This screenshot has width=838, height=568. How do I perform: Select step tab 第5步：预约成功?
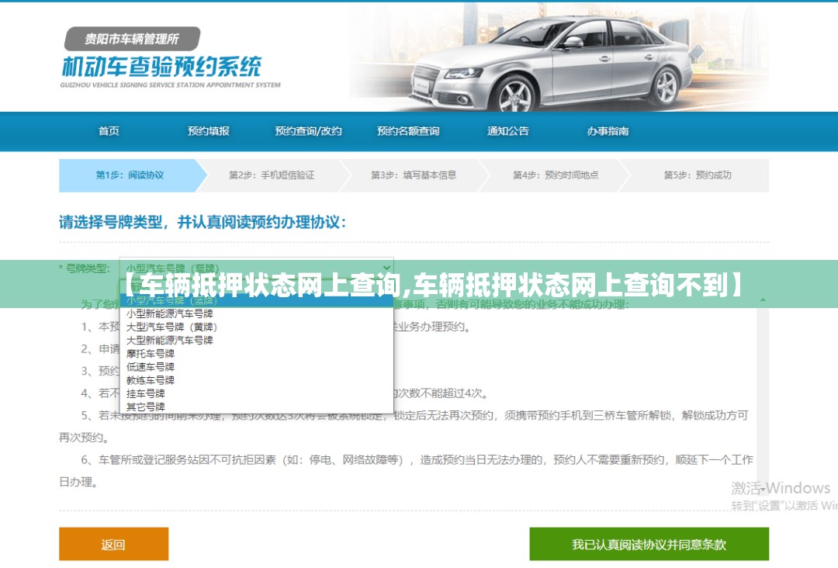point(698,175)
